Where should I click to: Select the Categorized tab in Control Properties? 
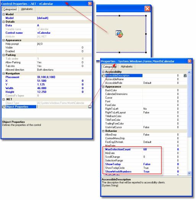point(10,9)
